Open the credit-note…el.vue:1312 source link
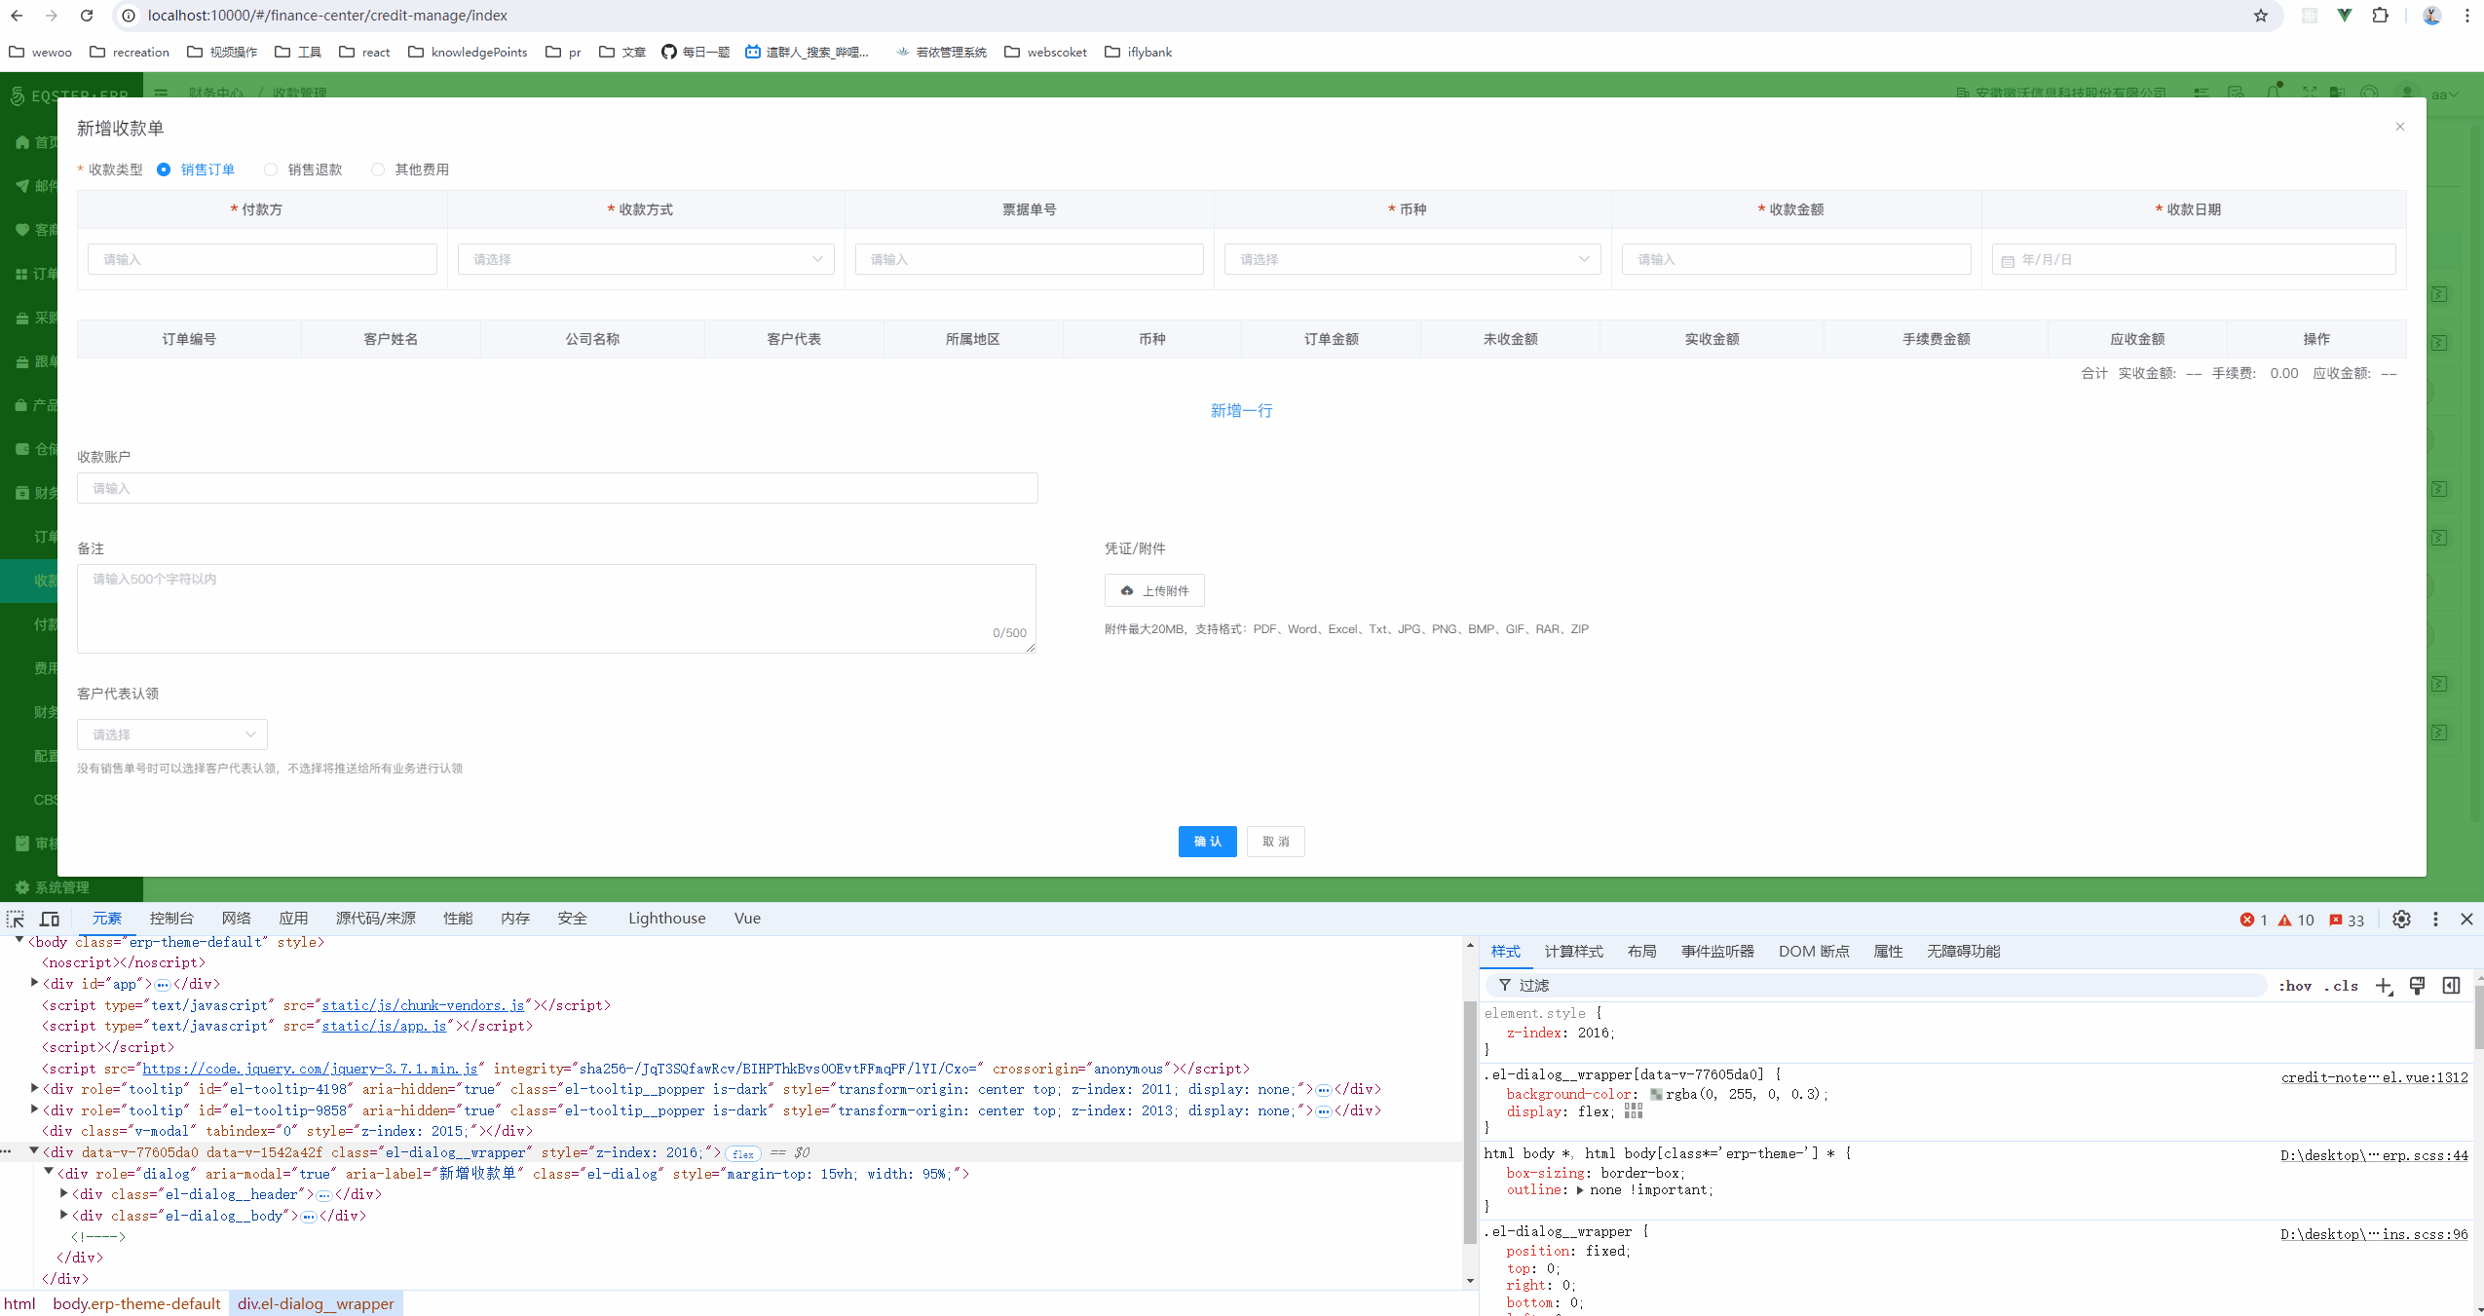The image size is (2484, 1316). coord(2374,1077)
